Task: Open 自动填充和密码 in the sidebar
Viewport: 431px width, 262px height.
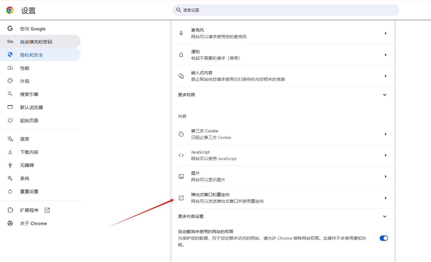Action: (40, 42)
